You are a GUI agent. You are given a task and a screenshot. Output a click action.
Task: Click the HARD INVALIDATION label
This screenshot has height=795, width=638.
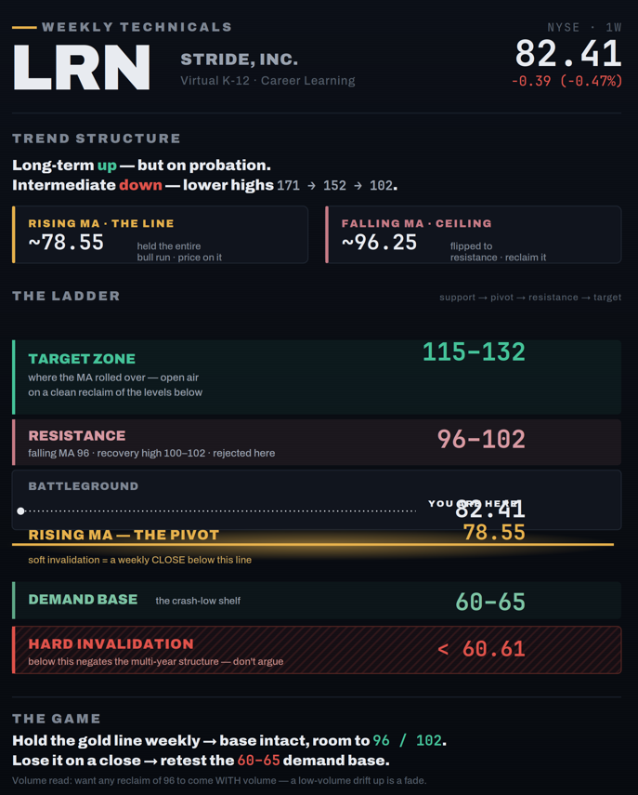[111, 644]
